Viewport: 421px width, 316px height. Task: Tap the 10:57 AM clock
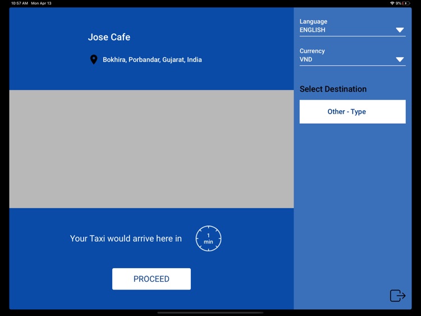[20, 3]
